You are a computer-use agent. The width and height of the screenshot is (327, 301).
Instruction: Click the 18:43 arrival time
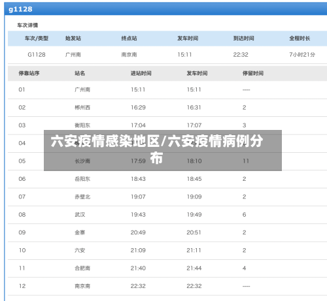138,179
